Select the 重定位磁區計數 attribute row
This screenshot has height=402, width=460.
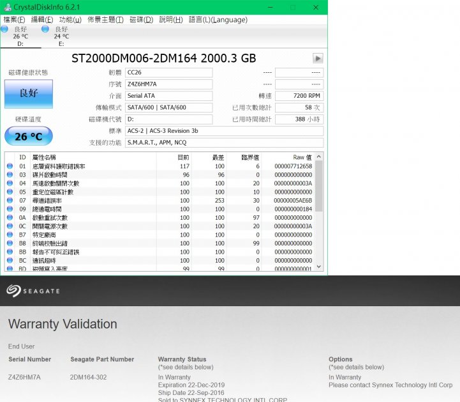point(160,192)
